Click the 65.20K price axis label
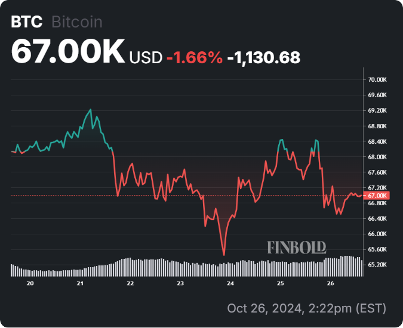Viewport: 403px width, 328px height. point(379,265)
